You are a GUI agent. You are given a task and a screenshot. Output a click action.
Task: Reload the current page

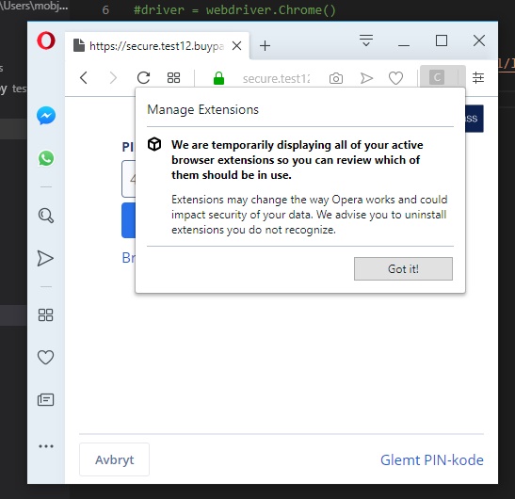143,78
